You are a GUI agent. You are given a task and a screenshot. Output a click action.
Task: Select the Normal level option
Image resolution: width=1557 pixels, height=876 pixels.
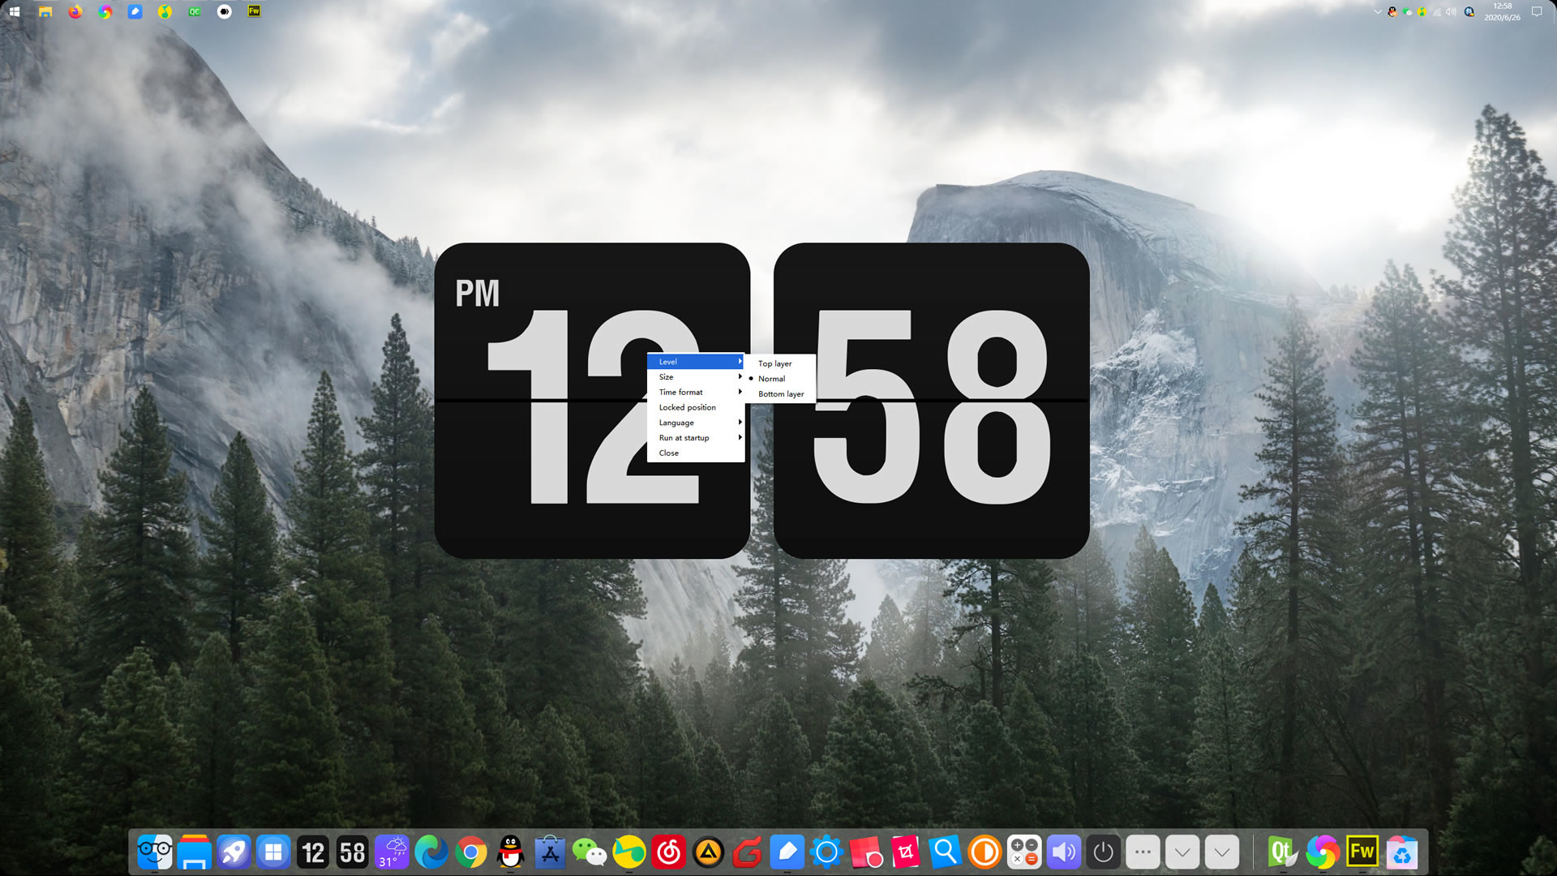pyautogui.click(x=771, y=379)
